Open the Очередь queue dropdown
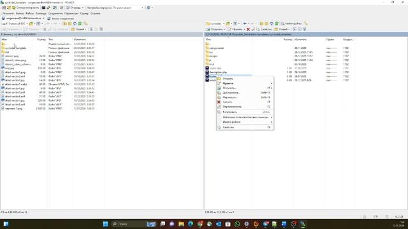This screenshot has width=408, height=229. pos(75,8)
